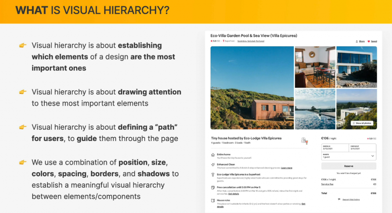Click the red Saved heart icon
Image resolution: width=392 pixels, height=213 pixels.
click(369, 41)
